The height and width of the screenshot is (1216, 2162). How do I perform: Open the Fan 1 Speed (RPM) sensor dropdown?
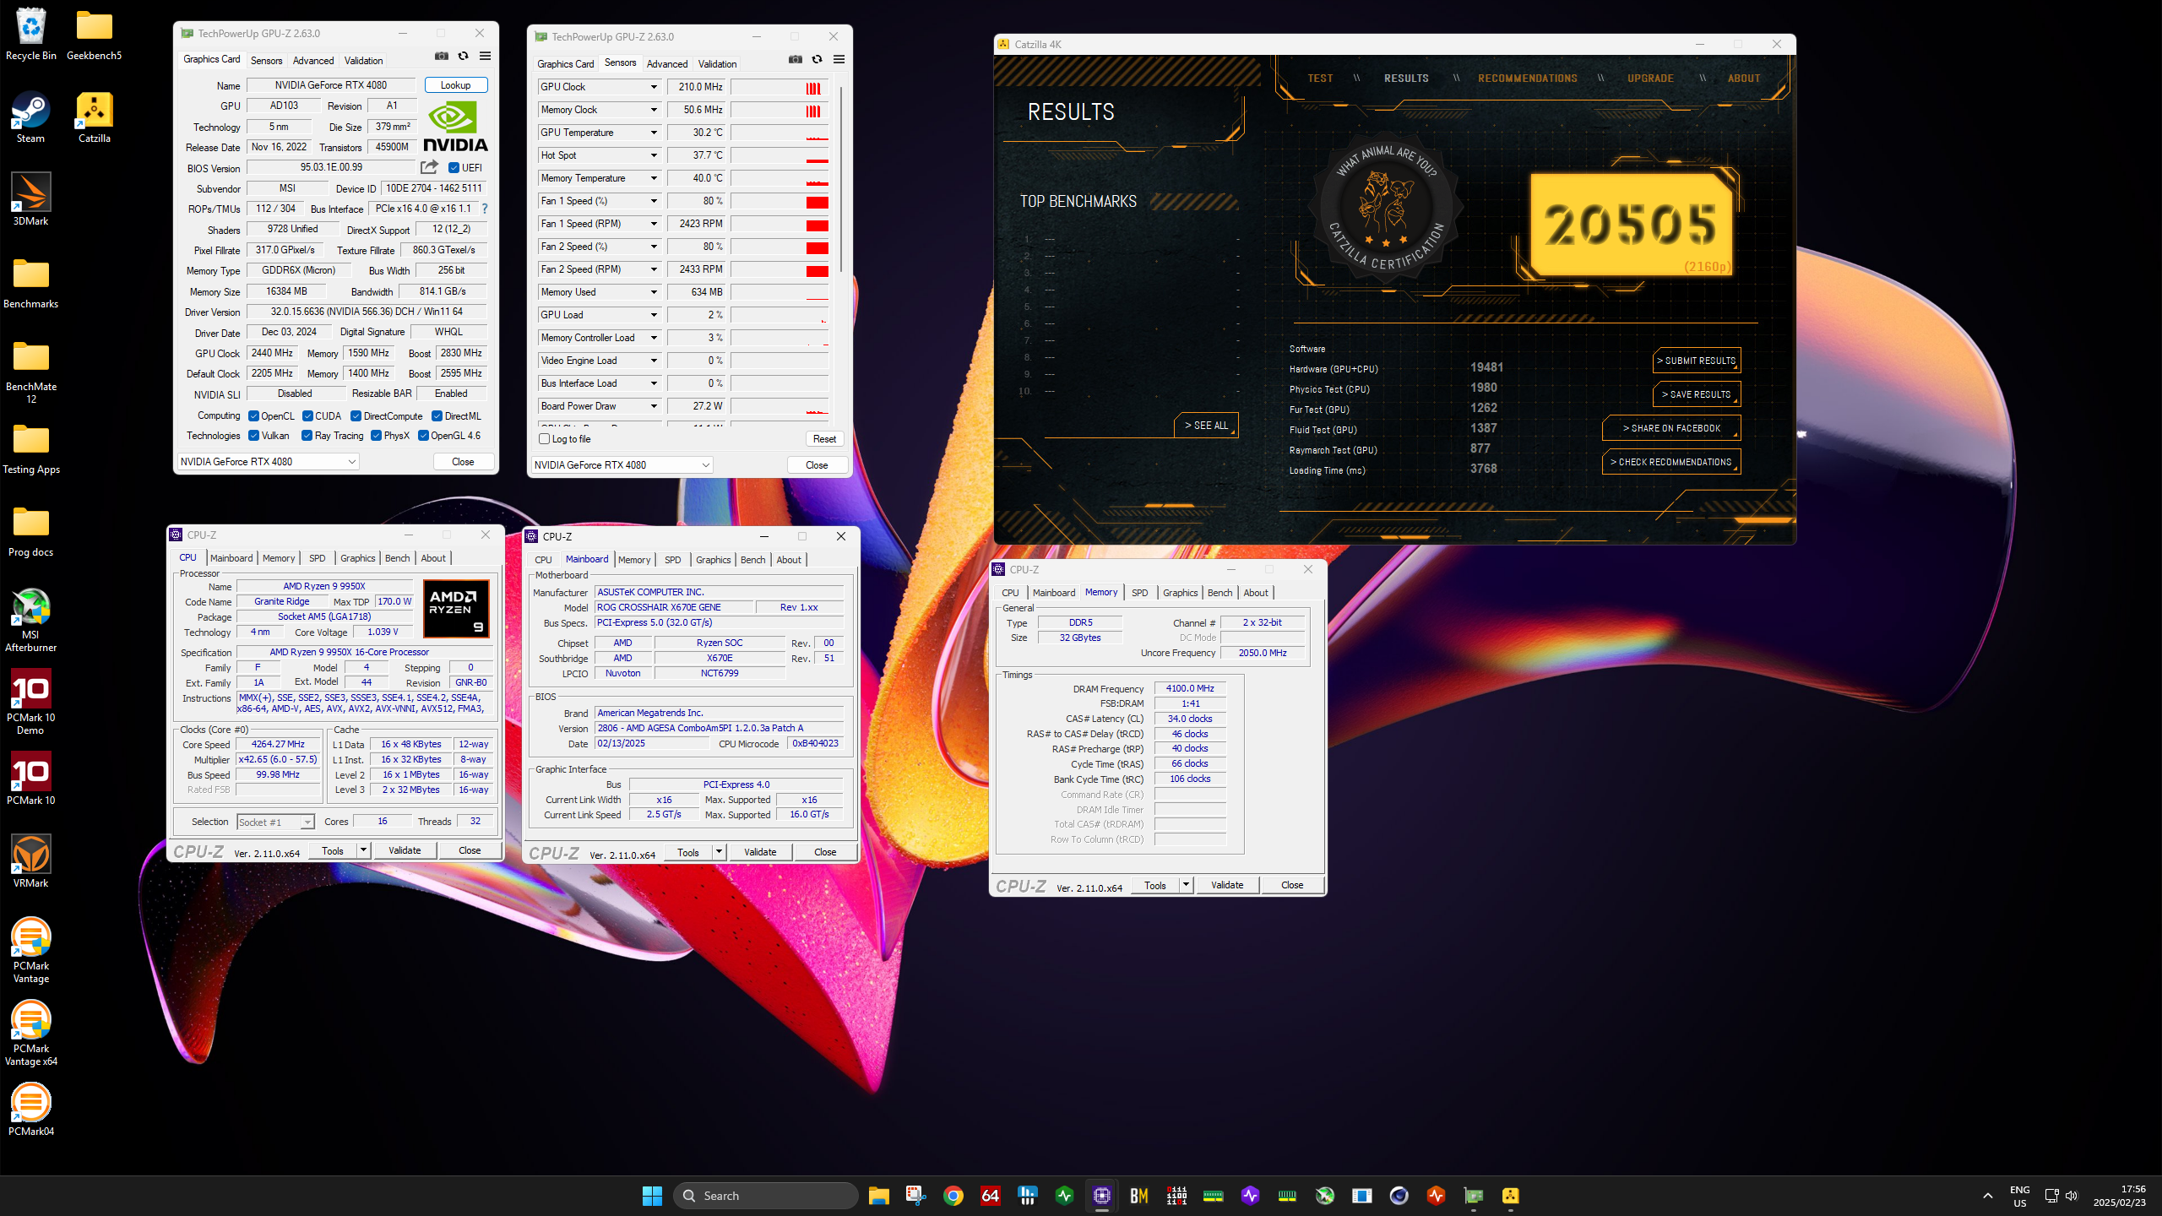[653, 224]
